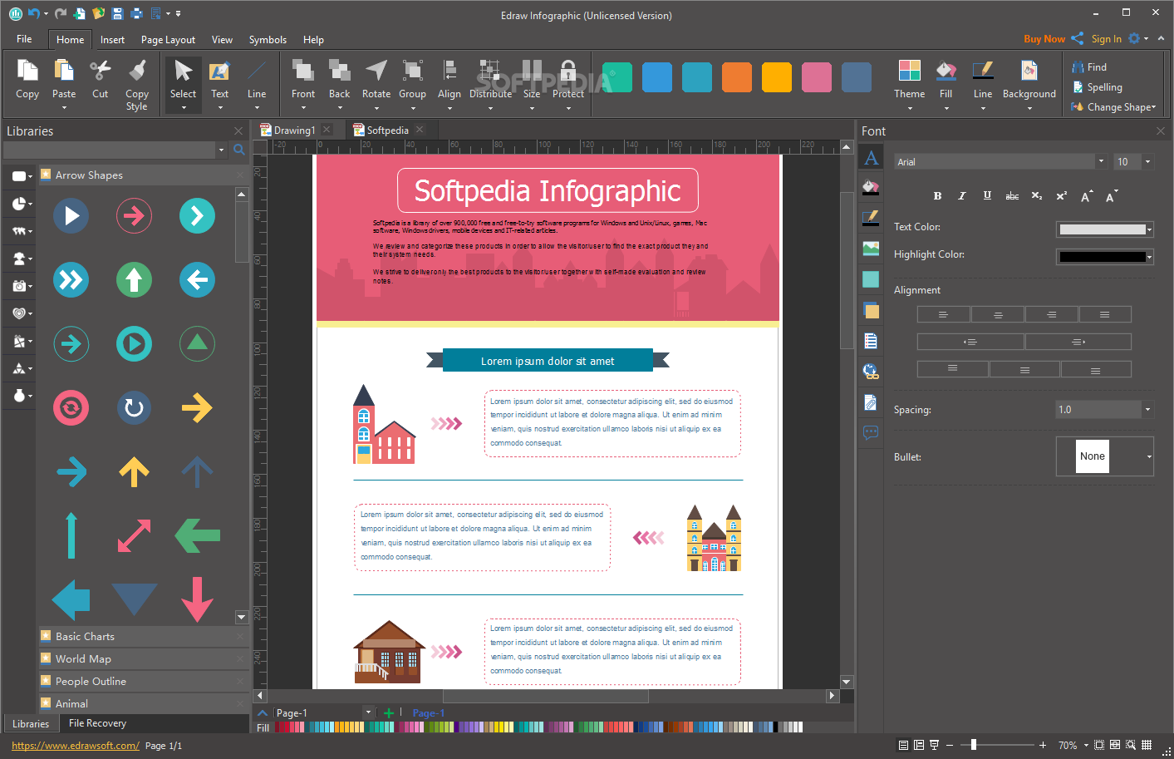This screenshot has width=1174, height=759.
Task: Toggle Underline formatting
Action: [987, 196]
